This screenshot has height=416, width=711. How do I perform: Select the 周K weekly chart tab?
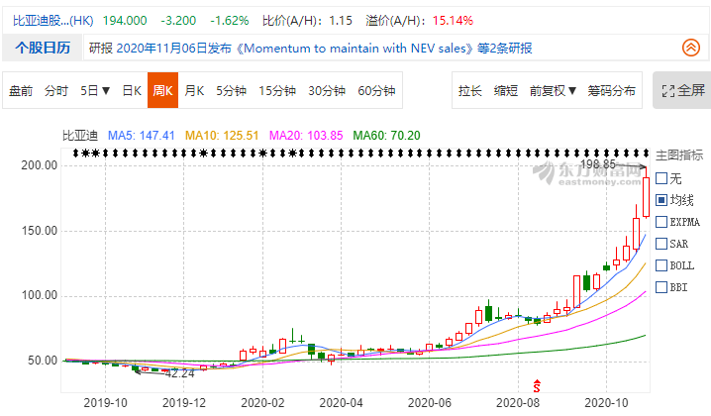[x=162, y=90]
